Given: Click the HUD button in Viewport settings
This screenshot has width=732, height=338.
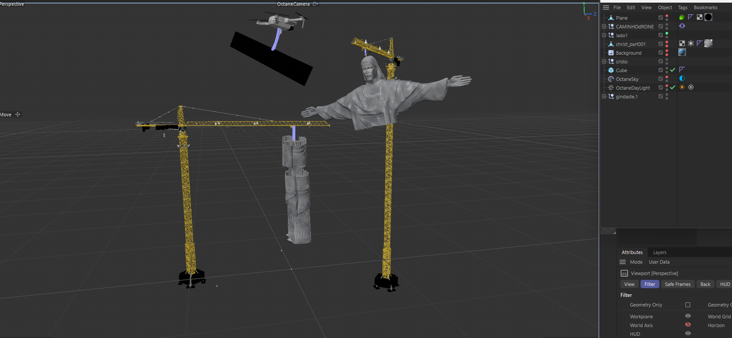Looking at the screenshot, I should pos(725,284).
